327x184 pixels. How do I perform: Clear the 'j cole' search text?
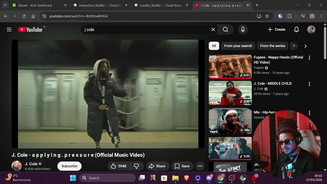213,30
